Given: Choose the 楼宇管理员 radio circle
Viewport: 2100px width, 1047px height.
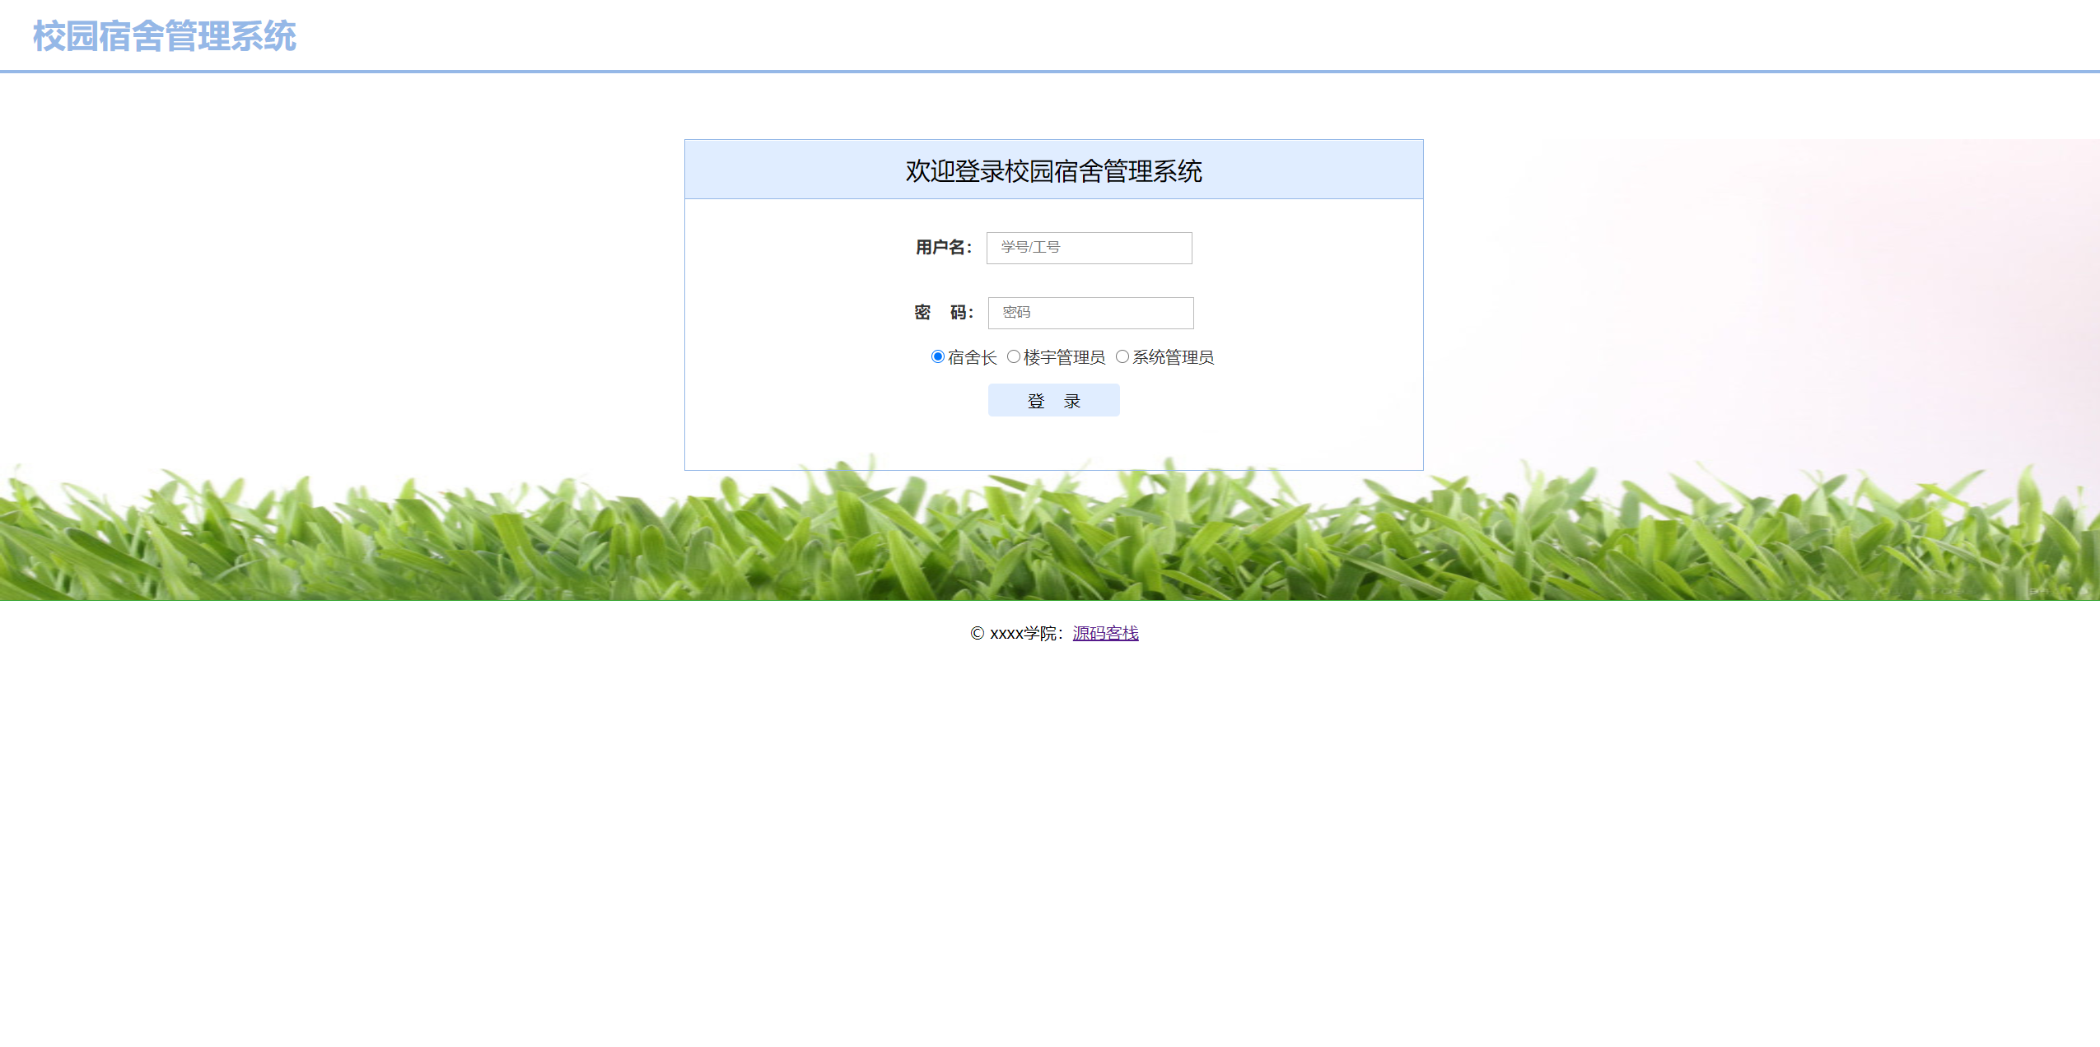Looking at the screenshot, I should (x=1013, y=356).
